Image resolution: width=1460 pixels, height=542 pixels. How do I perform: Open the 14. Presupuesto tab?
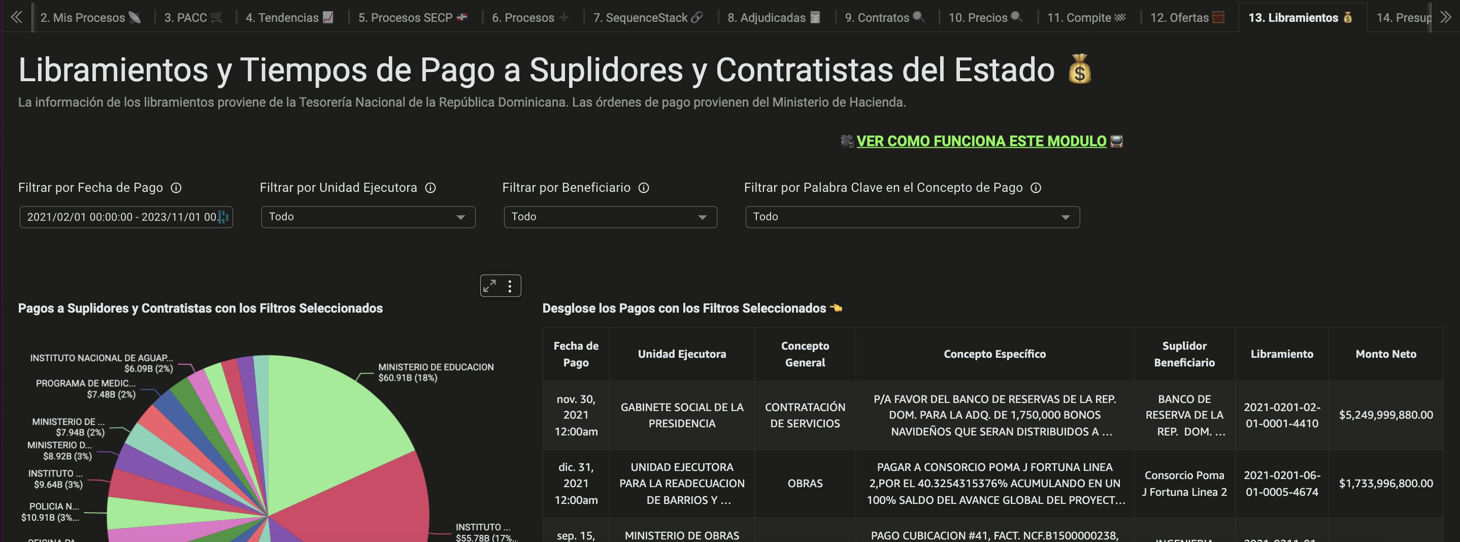point(1403,18)
